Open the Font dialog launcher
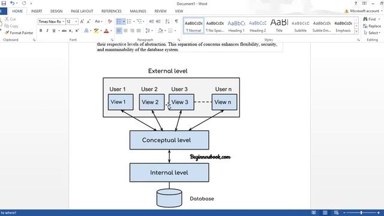 (x=112, y=40)
